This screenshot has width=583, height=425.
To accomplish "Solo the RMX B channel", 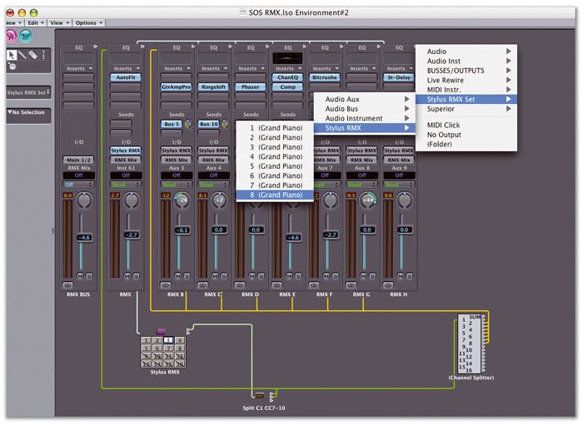I will coord(187,276).
